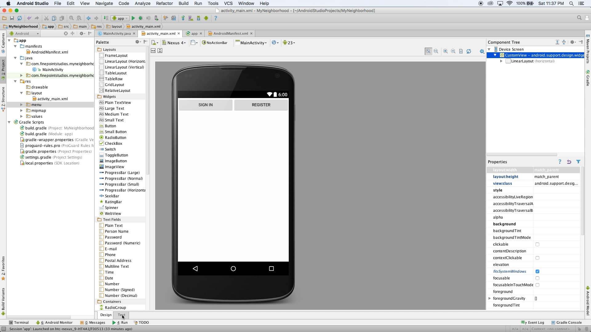Refresh the layout preview
The width and height of the screenshot is (591, 332).
point(468,51)
